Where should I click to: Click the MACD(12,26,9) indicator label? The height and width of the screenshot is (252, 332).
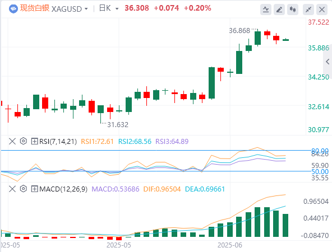(x=63, y=189)
